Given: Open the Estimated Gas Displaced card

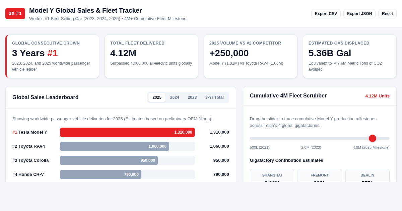Looking at the screenshot, I should click(x=350, y=56).
